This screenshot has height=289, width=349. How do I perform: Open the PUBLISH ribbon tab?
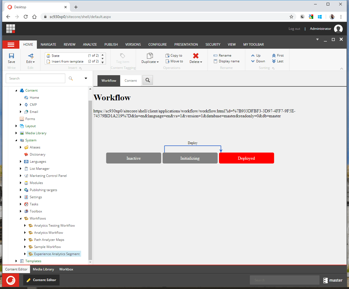click(111, 45)
